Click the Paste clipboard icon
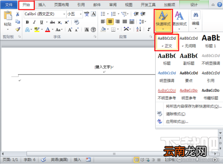 pos(8,16)
